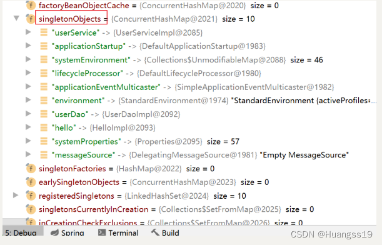The image size is (382, 245).
Task: Select the {DefaultApplicationStartup@1983} value
Action: (x=203, y=46)
